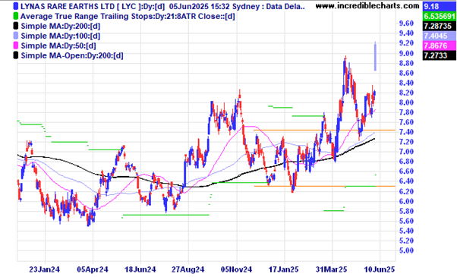Select the Simple MA:Dy:200:[d] label
Viewport: 457px width, 277px height.
60,27
